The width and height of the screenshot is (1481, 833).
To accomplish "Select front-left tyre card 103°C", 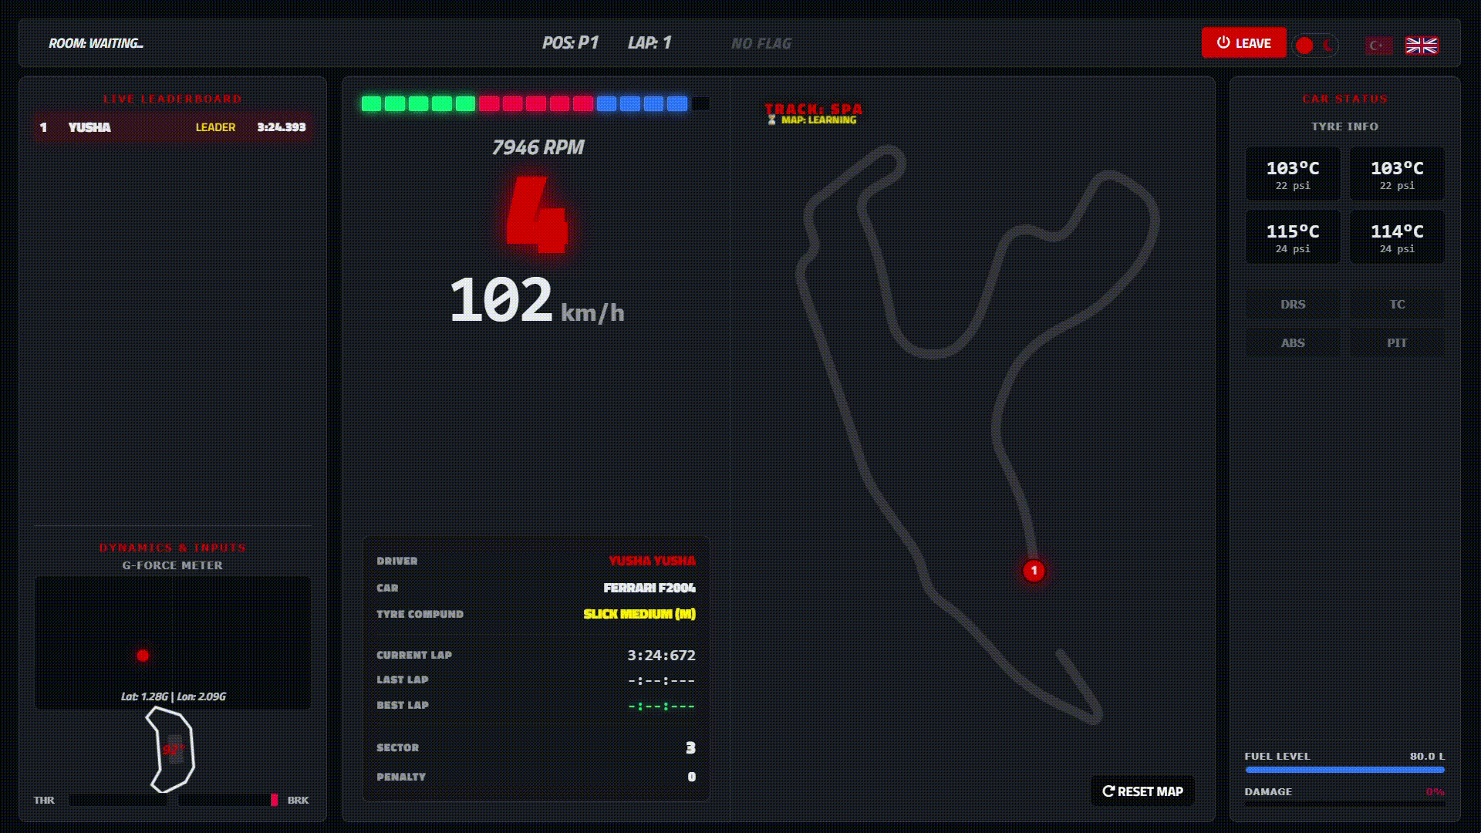I will 1293,174.
